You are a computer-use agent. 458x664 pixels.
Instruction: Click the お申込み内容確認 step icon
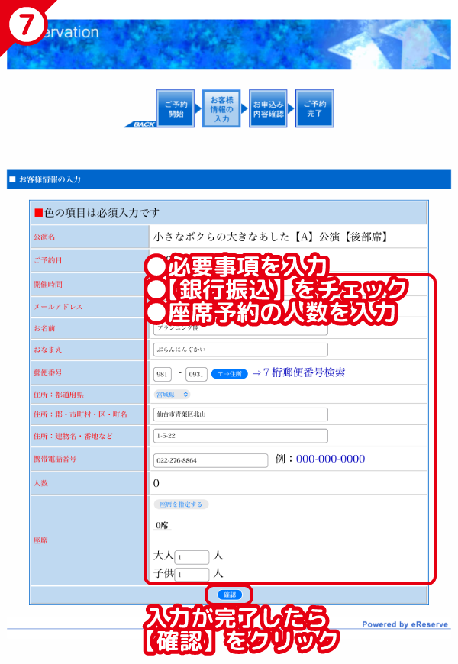268,109
